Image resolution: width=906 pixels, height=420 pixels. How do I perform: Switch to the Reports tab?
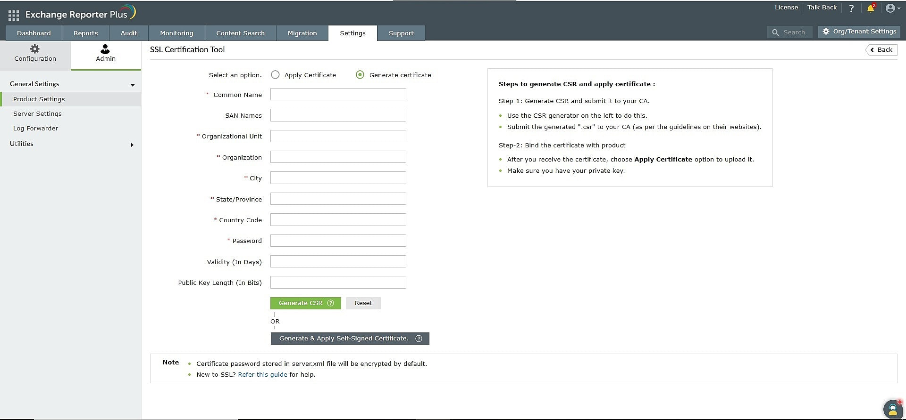(85, 33)
